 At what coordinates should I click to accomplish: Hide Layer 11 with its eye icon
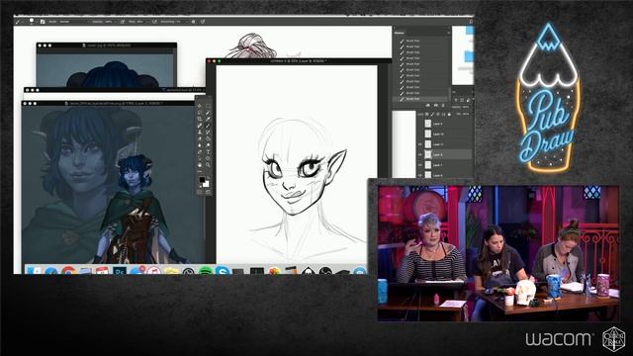pyautogui.click(x=420, y=144)
